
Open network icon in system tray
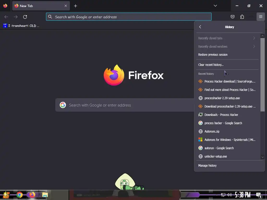[223, 195]
